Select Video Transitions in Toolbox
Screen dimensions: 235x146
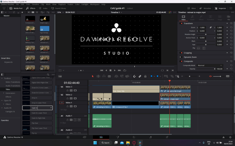[x=13, y=82]
